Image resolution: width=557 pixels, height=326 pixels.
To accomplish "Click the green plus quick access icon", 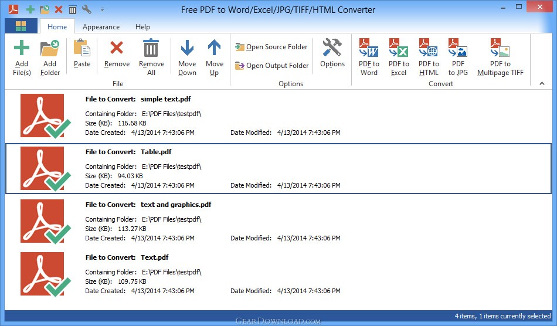I will [x=30, y=9].
